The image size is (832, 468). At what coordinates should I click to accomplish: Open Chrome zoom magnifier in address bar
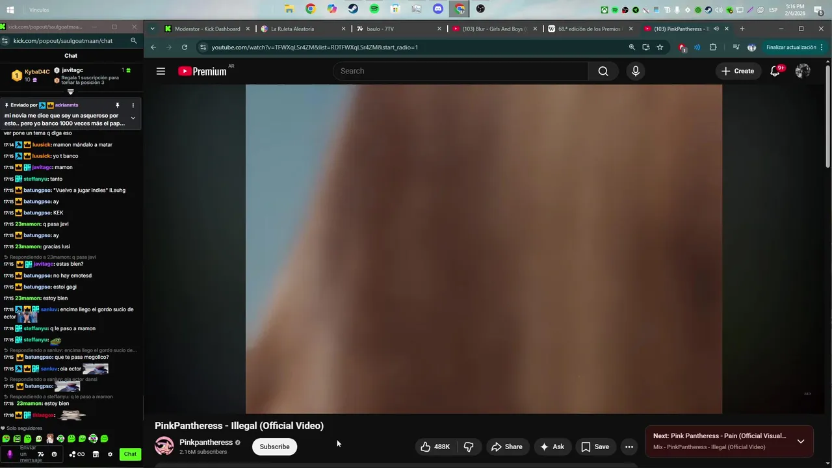click(x=632, y=47)
